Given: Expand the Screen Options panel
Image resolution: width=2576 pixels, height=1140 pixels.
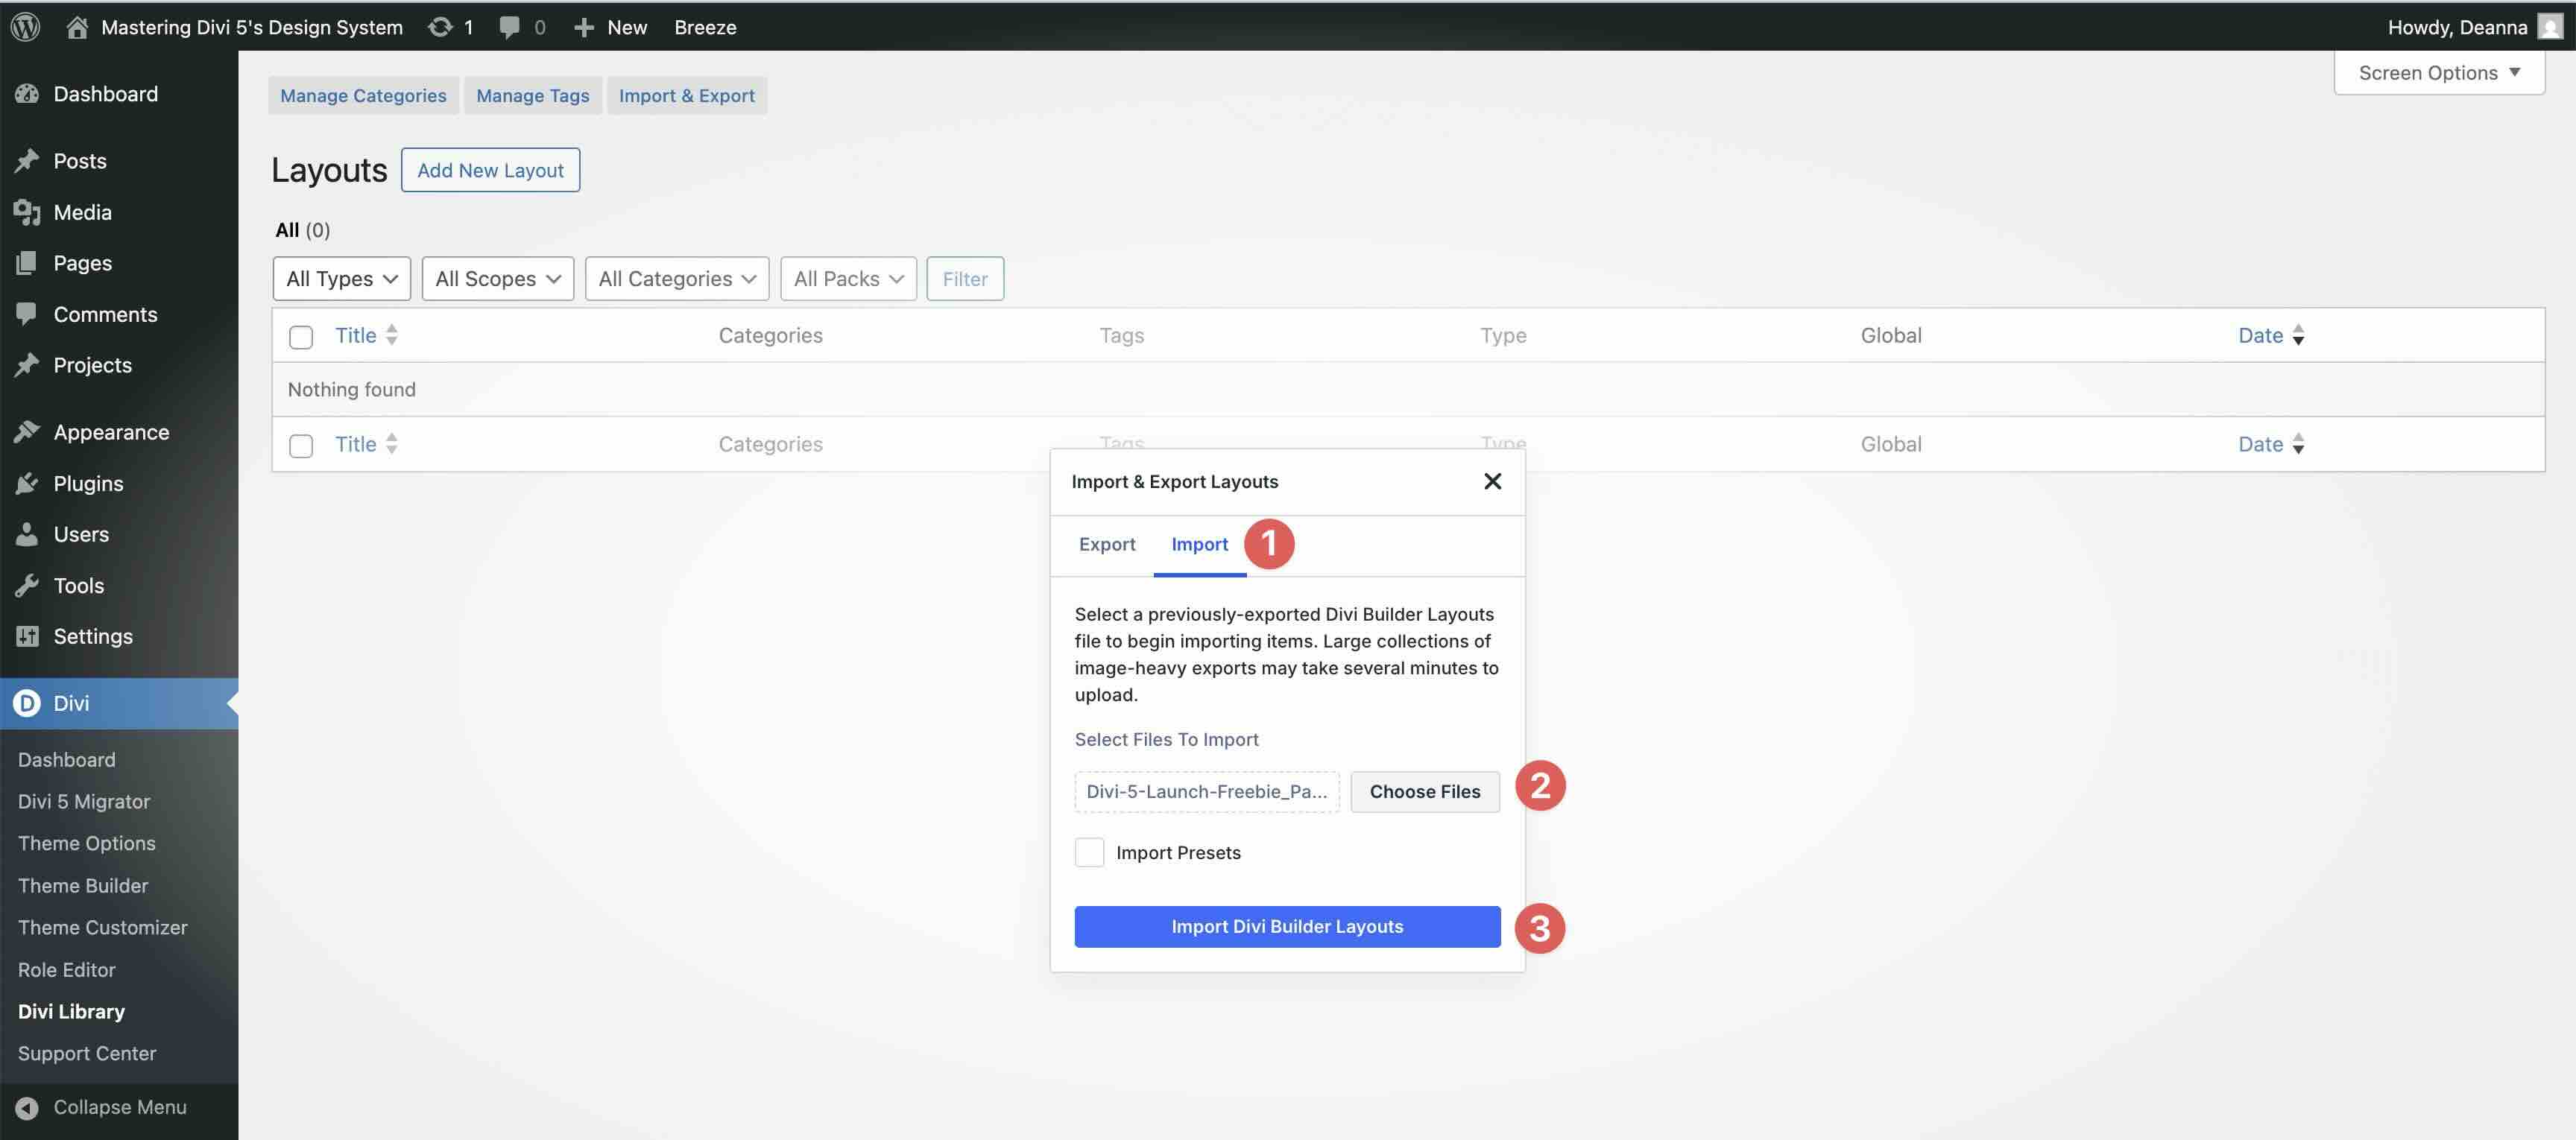Looking at the screenshot, I should [x=2438, y=72].
